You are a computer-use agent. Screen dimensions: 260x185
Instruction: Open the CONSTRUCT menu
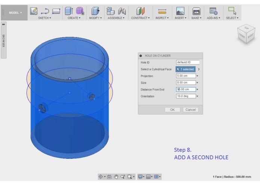pyautogui.click(x=140, y=18)
